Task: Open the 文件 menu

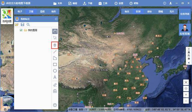Action: (58, 3)
